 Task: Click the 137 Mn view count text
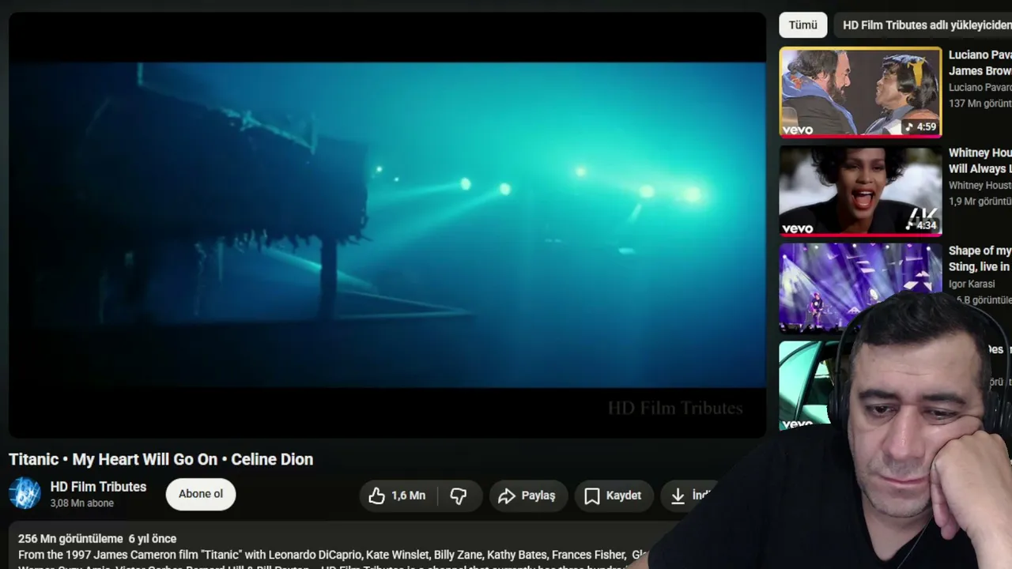(x=980, y=104)
